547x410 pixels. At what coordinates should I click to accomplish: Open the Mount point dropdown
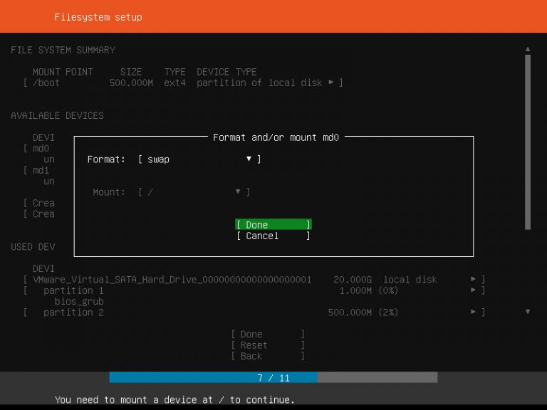click(x=194, y=192)
